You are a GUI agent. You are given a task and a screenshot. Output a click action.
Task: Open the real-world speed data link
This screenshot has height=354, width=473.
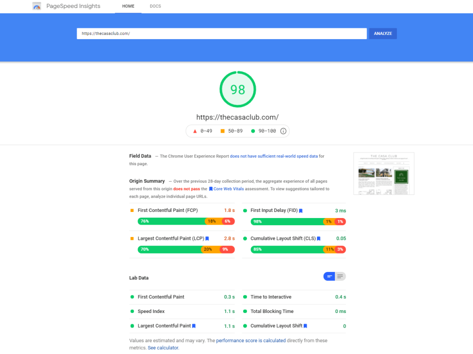point(274,156)
